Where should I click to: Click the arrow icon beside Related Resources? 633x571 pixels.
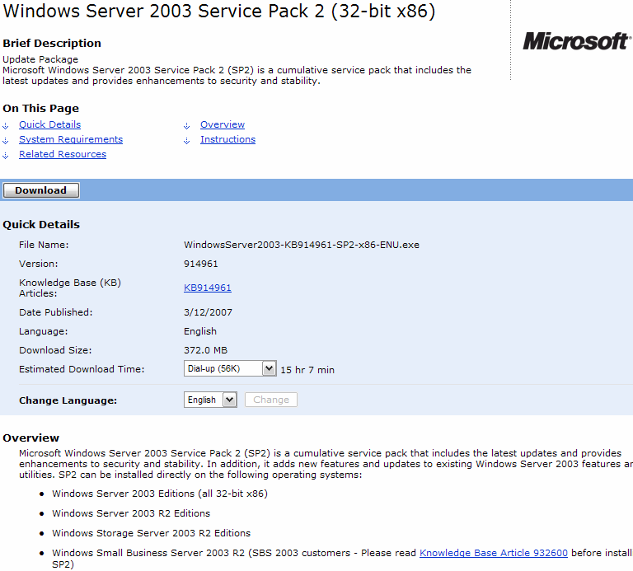click(6, 156)
